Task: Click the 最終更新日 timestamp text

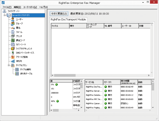Action: [x=90, y=14]
